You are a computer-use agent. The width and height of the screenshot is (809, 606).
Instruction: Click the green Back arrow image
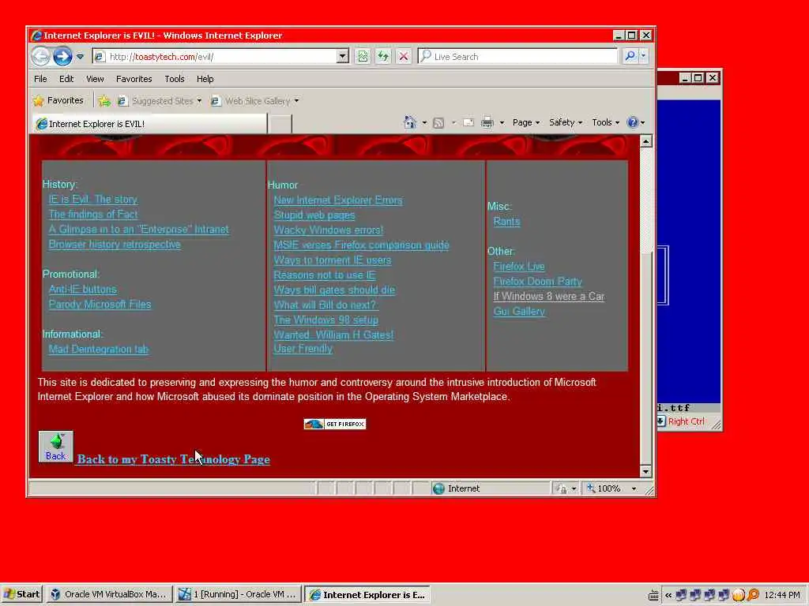(56, 447)
